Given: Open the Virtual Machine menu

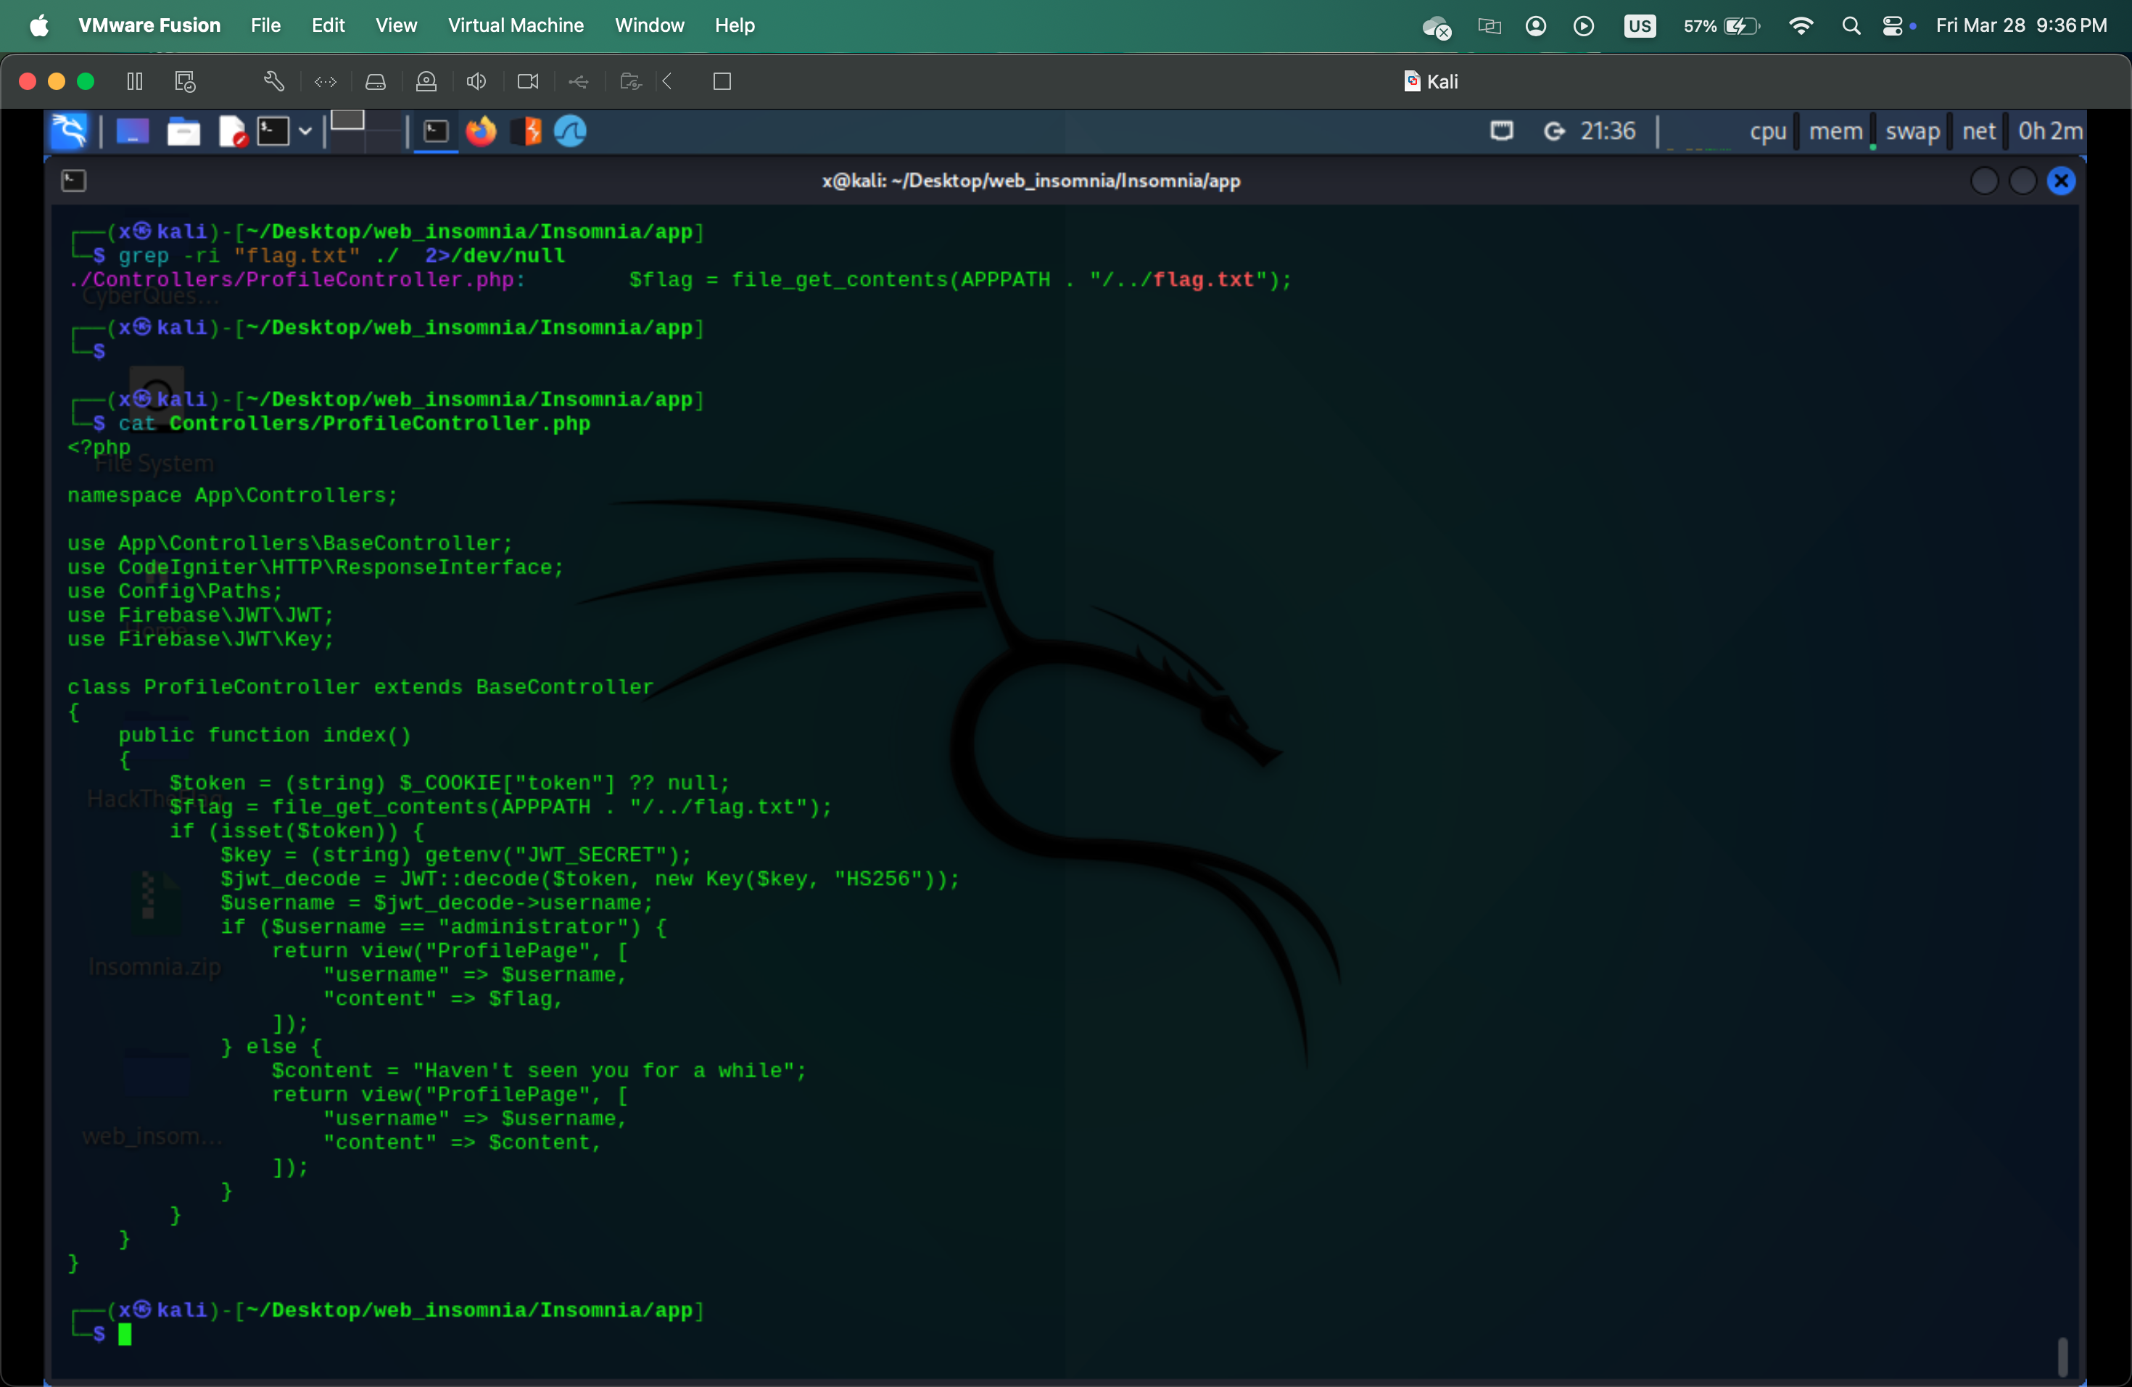Looking at the screenshot, I should (x=515, y=25).
